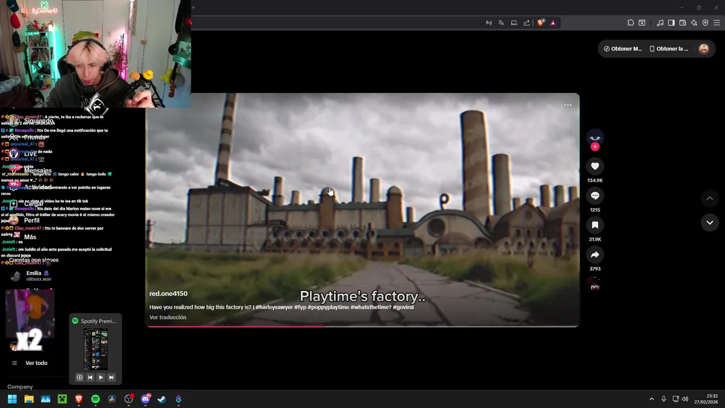Click the translate page icon
This screenshot has width=725, height=408.
coord(501,23)
